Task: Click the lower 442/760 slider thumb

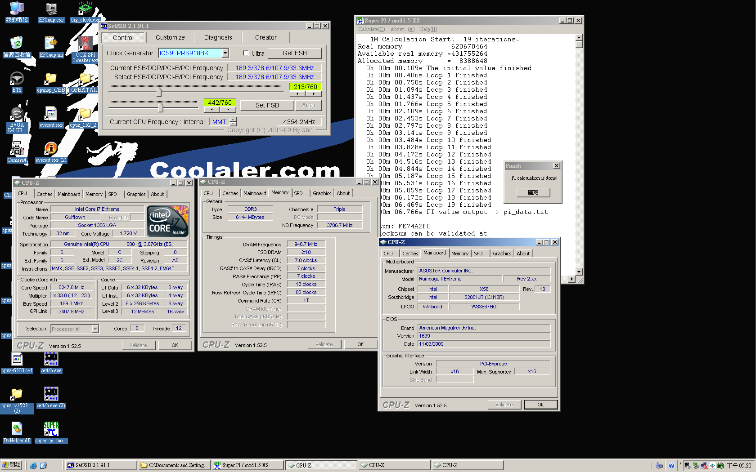Action: pyautogui.click(x=161, y=107)
